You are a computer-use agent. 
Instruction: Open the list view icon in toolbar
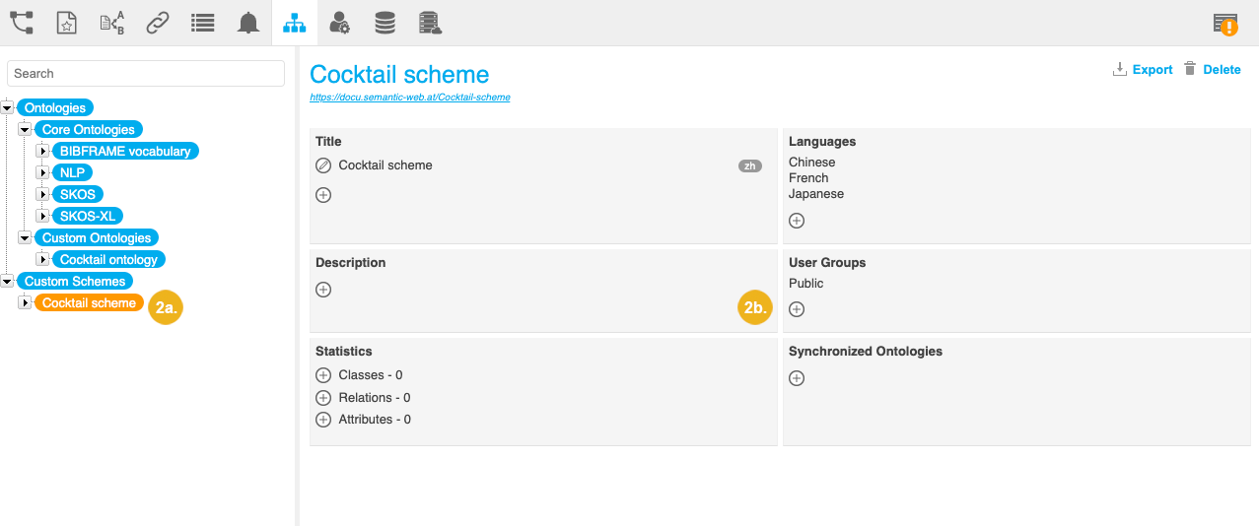point(202,23)
